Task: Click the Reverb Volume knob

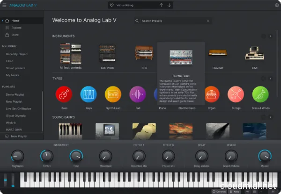Action: 231,156
